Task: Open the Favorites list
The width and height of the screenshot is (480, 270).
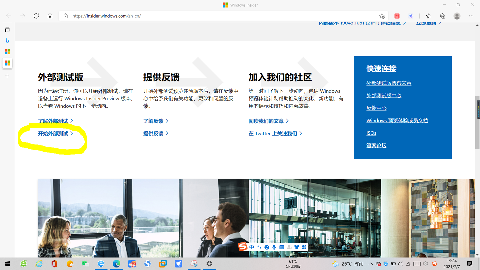Action: coord(429,16)
